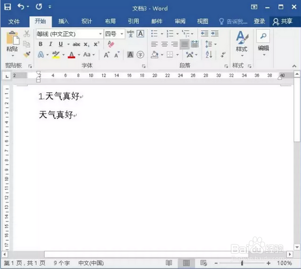Screen dimensions: 301x269
Task: Copy selection with the copy icon
Action: pyautogui.click(x=27, y=44)
